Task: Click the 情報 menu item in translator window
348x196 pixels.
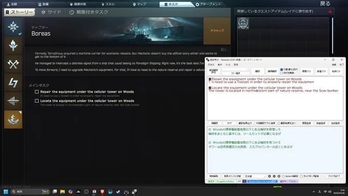Action: (334, 65)
